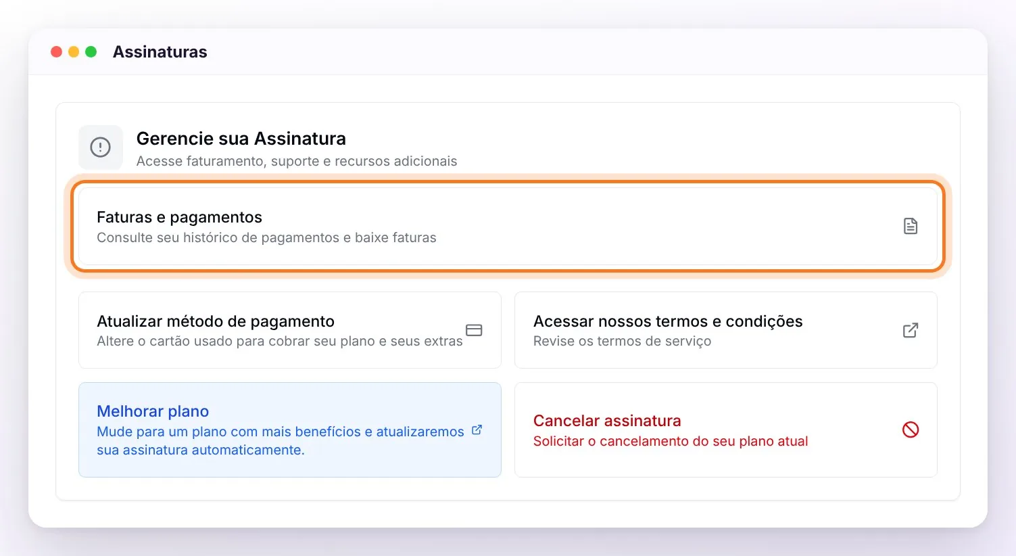Click the exclamation info icon
Screen dimensions: 1016x556
tap(101, 147)
